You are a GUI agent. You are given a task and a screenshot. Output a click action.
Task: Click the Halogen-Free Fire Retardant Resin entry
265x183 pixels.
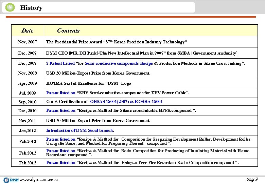(x=142, y=163)
